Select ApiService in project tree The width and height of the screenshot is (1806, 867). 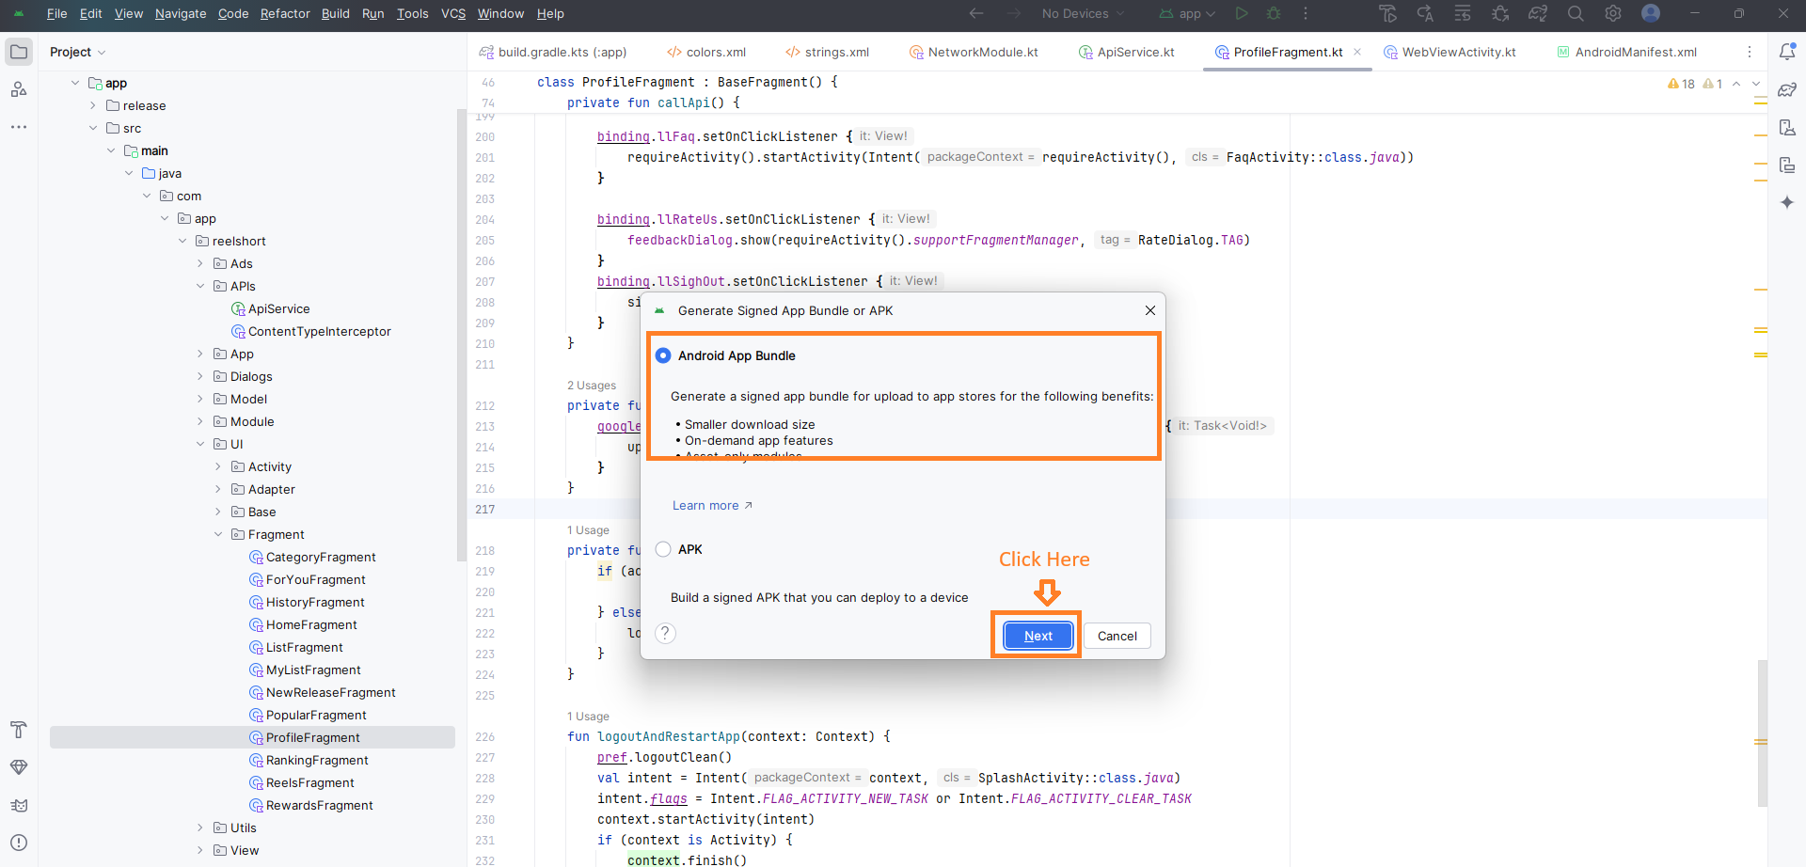[x=270, y=308]
